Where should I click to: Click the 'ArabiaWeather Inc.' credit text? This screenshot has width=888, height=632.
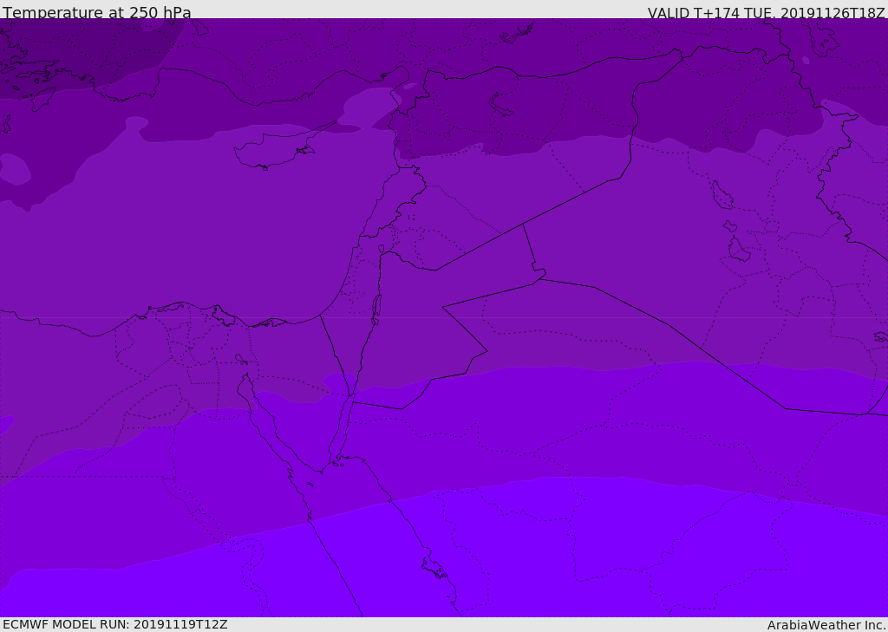826,625
